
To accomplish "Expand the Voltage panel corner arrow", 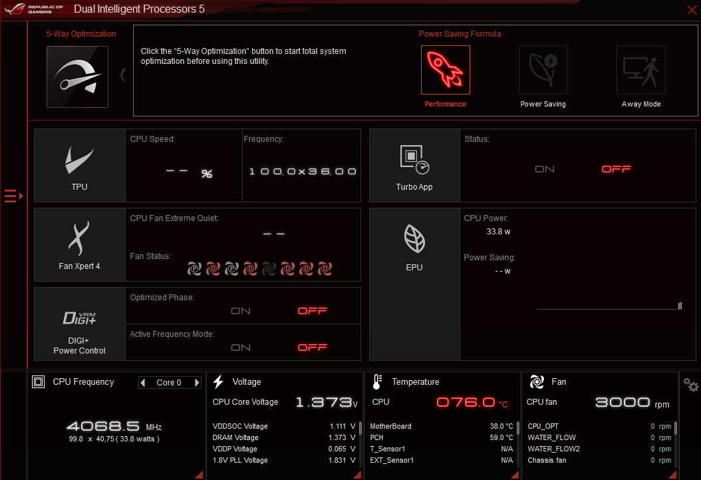I will [357, 474].
